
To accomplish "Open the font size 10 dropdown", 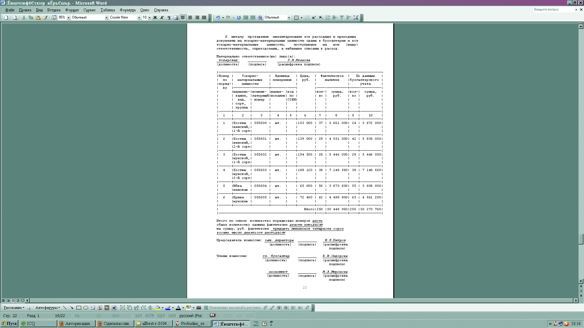I will [149, 18].
